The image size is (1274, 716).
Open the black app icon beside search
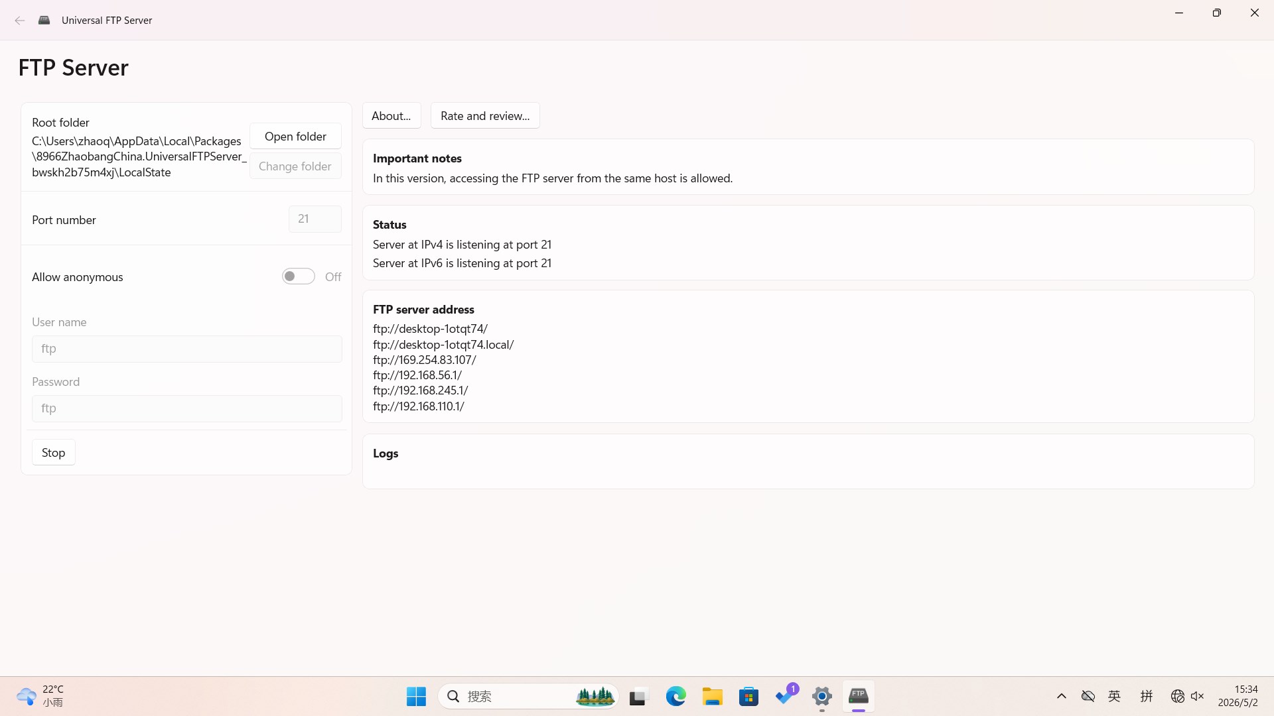click(x=638, y=696)
